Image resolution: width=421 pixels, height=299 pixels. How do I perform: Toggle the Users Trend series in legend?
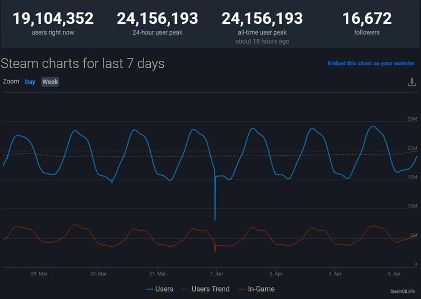pyautogui.click(x=206, y=289)
